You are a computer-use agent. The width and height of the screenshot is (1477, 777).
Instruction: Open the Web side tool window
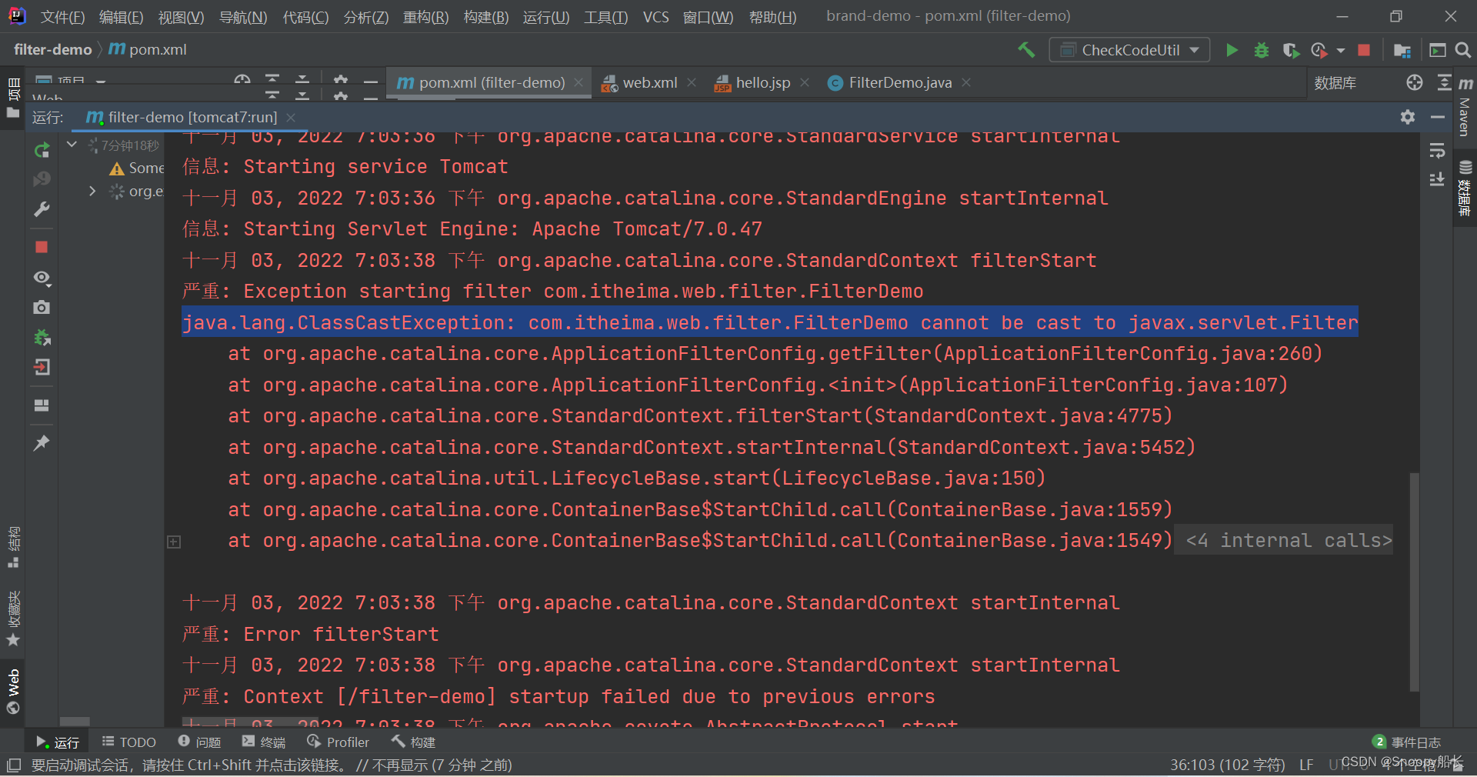click(13, 692)
